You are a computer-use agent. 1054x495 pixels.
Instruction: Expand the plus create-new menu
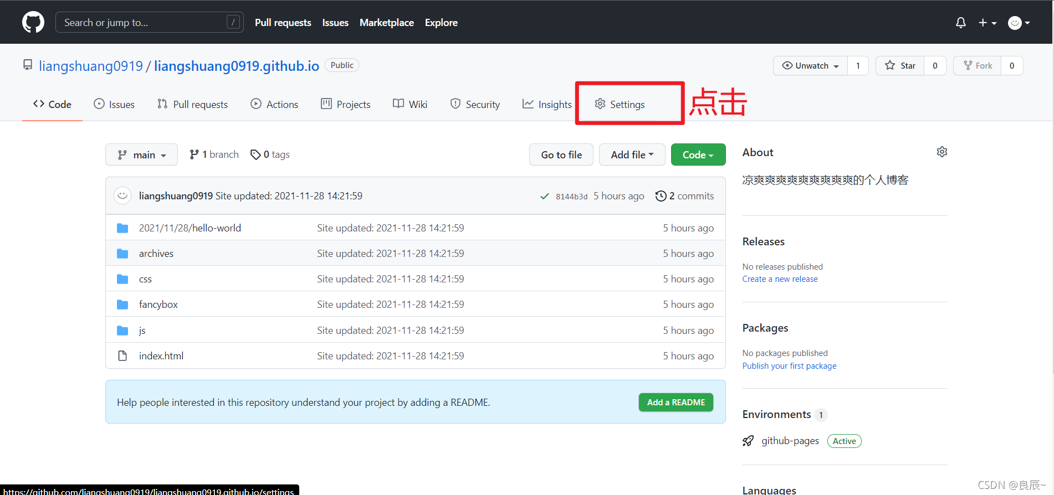click(x=988, y=23)
